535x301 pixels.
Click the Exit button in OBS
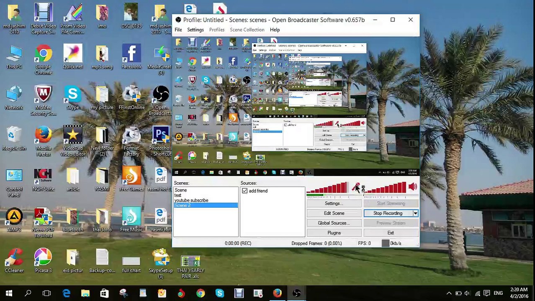pyautogui.click(x=391, y=233)
